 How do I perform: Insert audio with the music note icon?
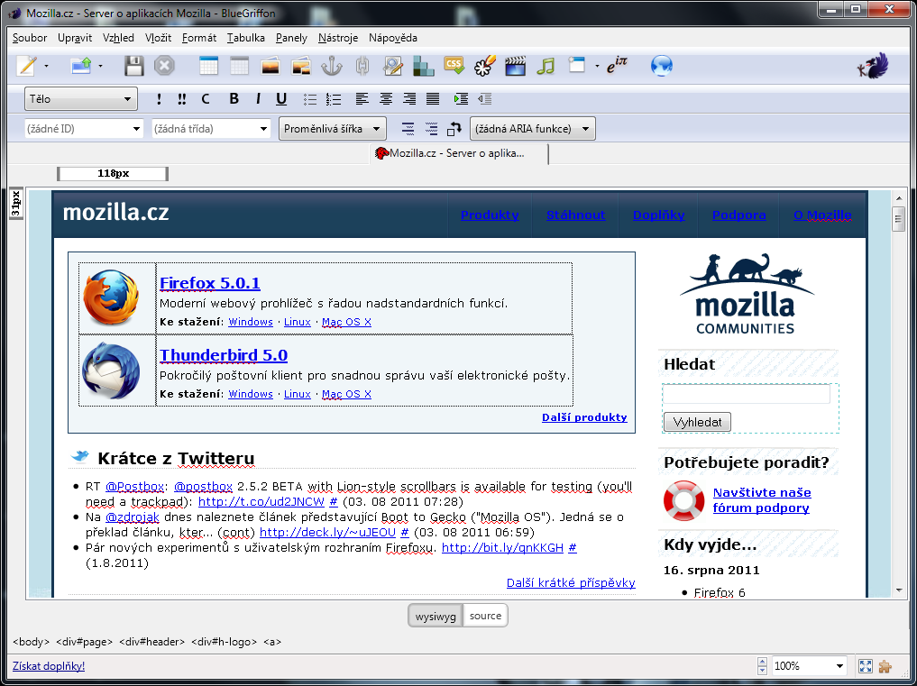point(546,66)
